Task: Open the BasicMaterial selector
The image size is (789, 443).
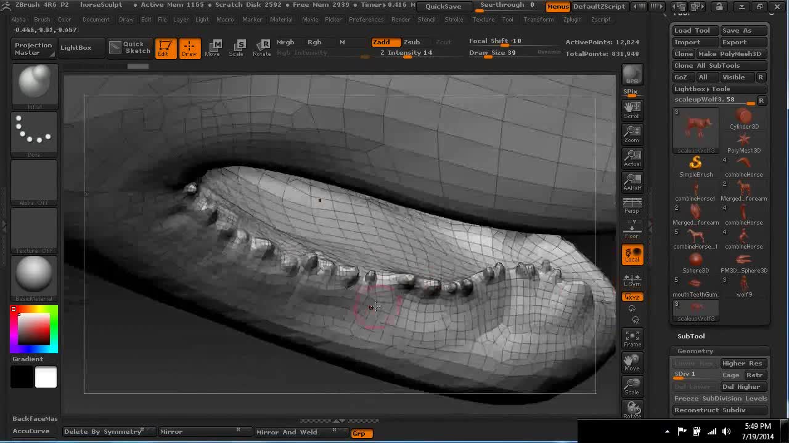Action: 35,277
